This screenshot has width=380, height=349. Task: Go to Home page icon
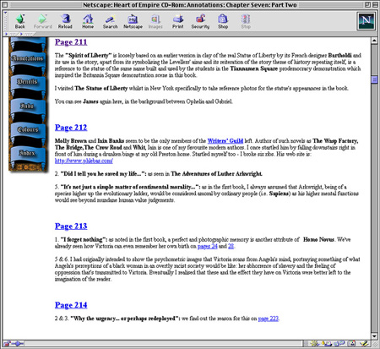pos(88,21)
